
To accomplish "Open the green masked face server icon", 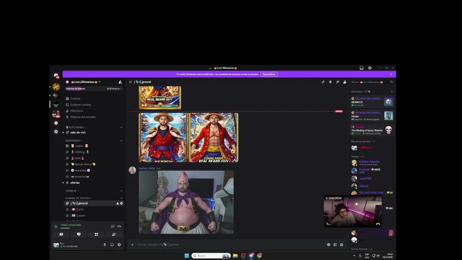I will pos(56,104).
